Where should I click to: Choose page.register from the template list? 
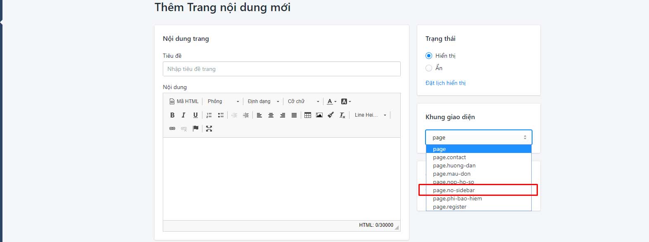(478, 207)
